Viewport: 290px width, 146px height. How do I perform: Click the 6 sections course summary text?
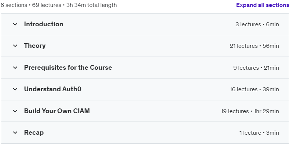(58, 5)
